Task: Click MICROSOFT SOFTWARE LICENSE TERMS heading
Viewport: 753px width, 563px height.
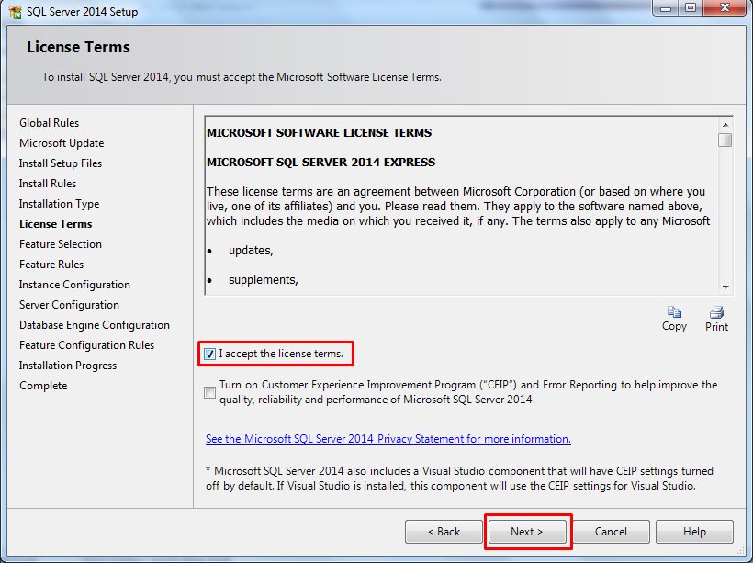Action: [319, 133]
